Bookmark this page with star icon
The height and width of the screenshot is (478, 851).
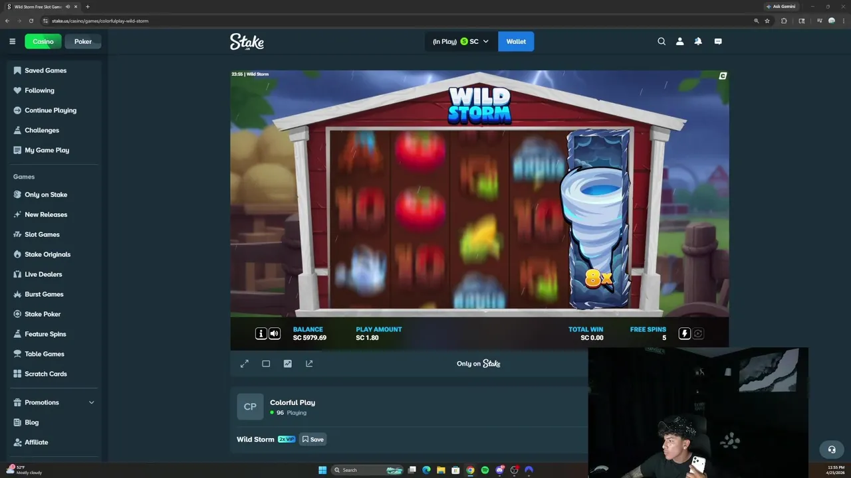pyautogui.click(x=767, y=21)
